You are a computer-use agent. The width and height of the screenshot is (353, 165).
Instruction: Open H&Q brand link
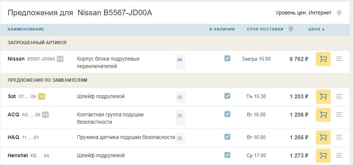coord(13,137)
